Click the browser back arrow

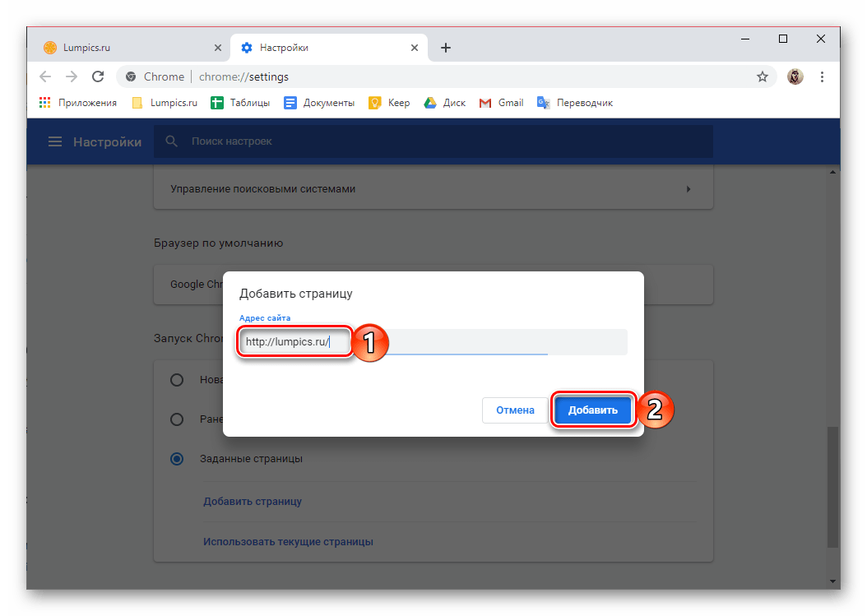pos(45,76)
